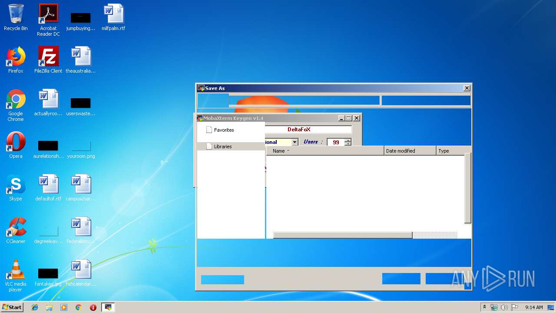Image resolution: width=556 pixels, height=313 pixels.
Task: Open Action Center flag tray icon
Action: [514, 307]
